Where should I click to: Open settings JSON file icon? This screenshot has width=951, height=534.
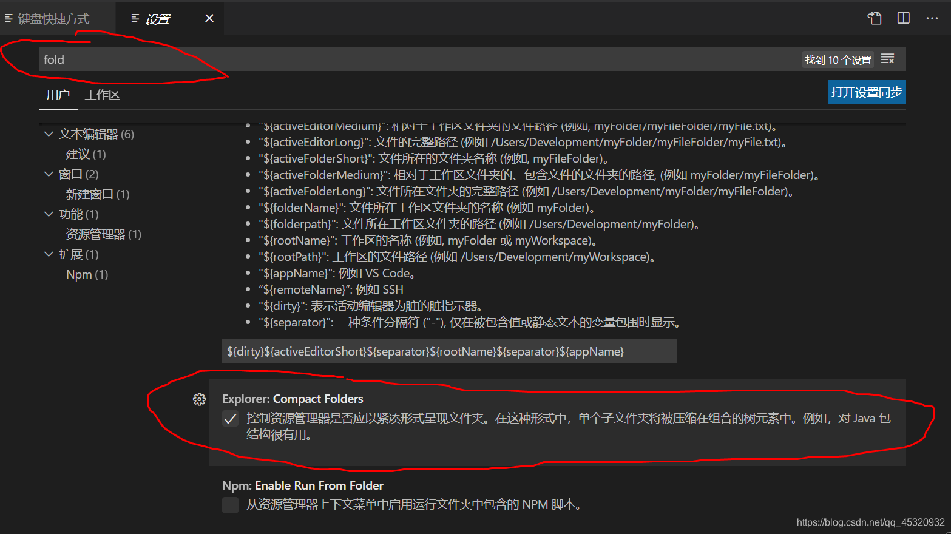coord(875,18)
